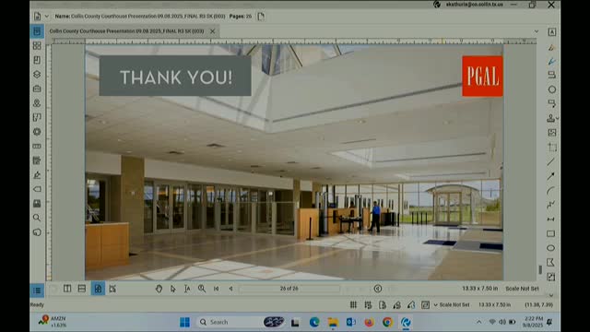Image resolution: width=590 pixels, height=332 pixels.
Task: Select the Collin County Courthouse Presentation tab
Action: point(126,31)
